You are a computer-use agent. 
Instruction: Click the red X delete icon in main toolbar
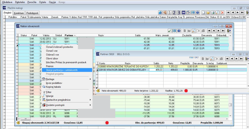coord(222,12)
